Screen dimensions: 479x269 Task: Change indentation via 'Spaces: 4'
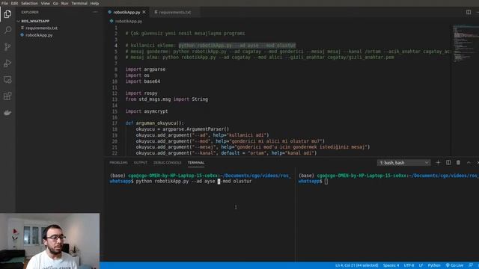coord(391,265)
